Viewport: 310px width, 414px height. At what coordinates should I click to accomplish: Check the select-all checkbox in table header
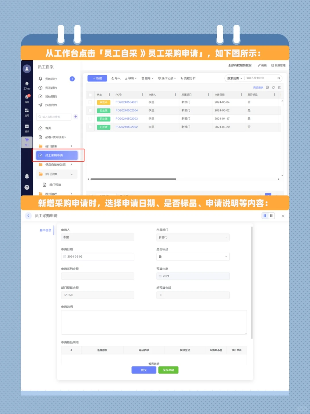[x=90, y=94]
